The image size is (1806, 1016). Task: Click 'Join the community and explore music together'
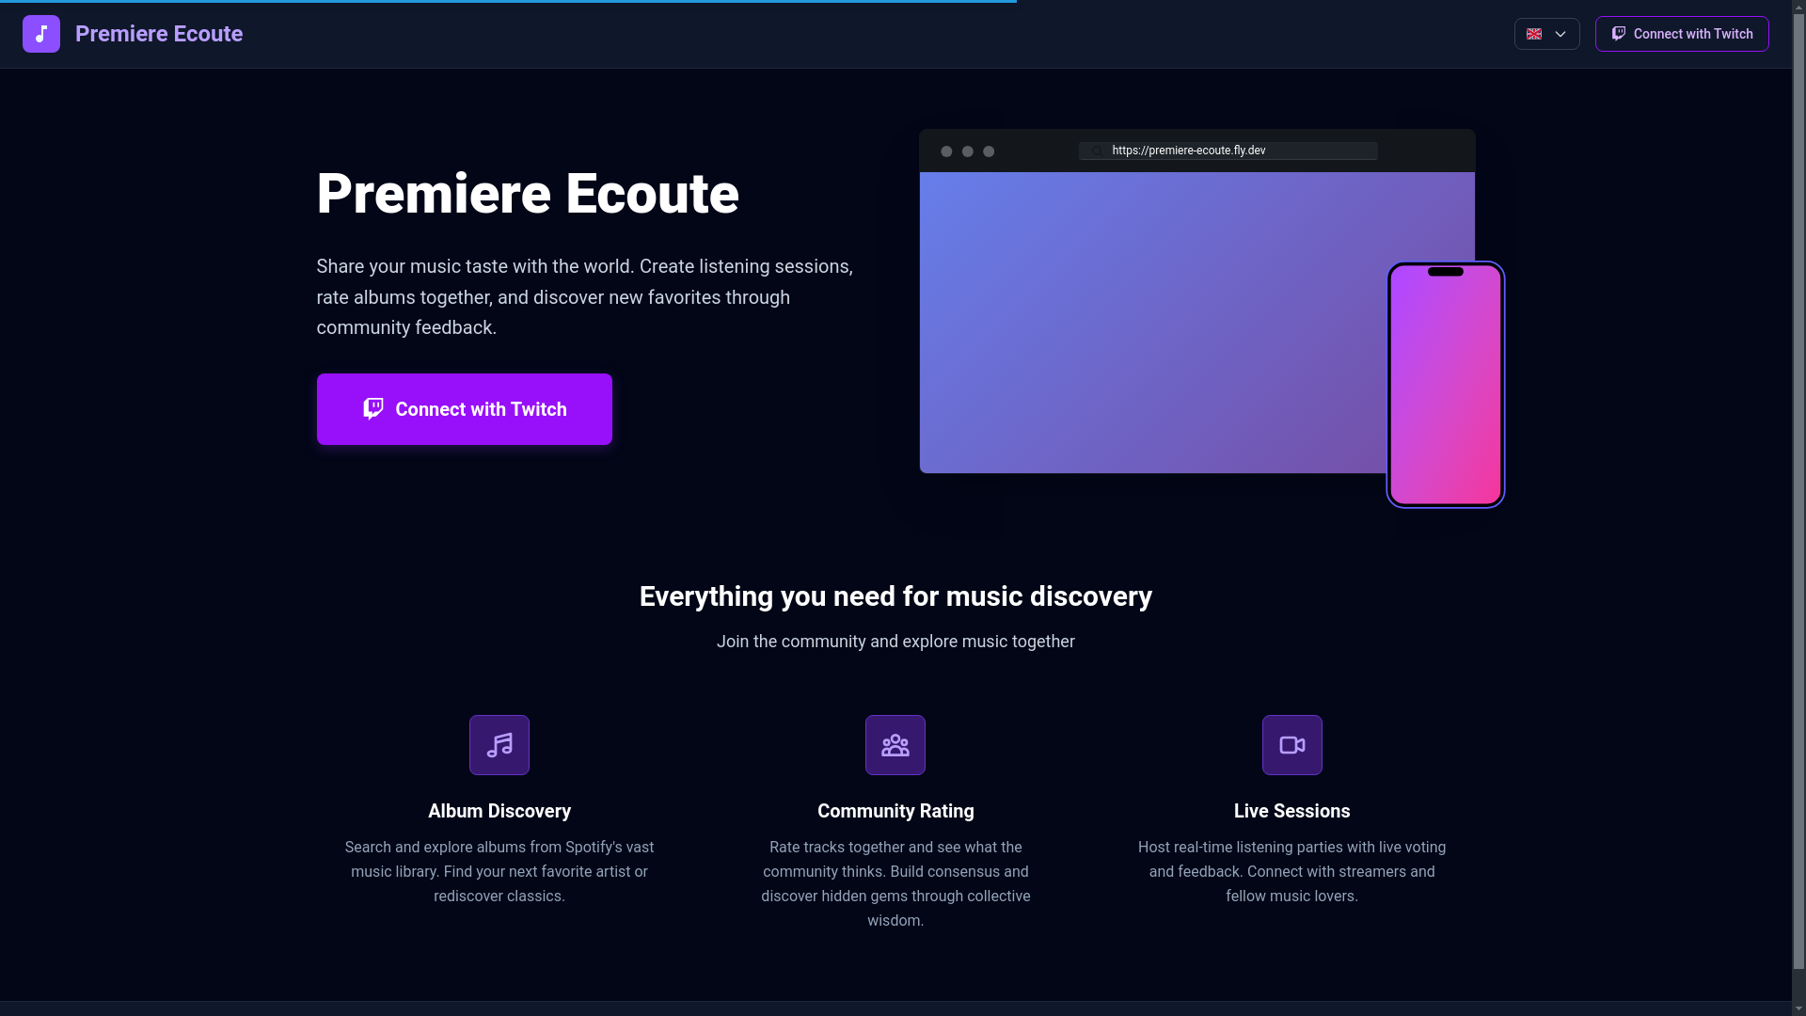tap(895, 642)
